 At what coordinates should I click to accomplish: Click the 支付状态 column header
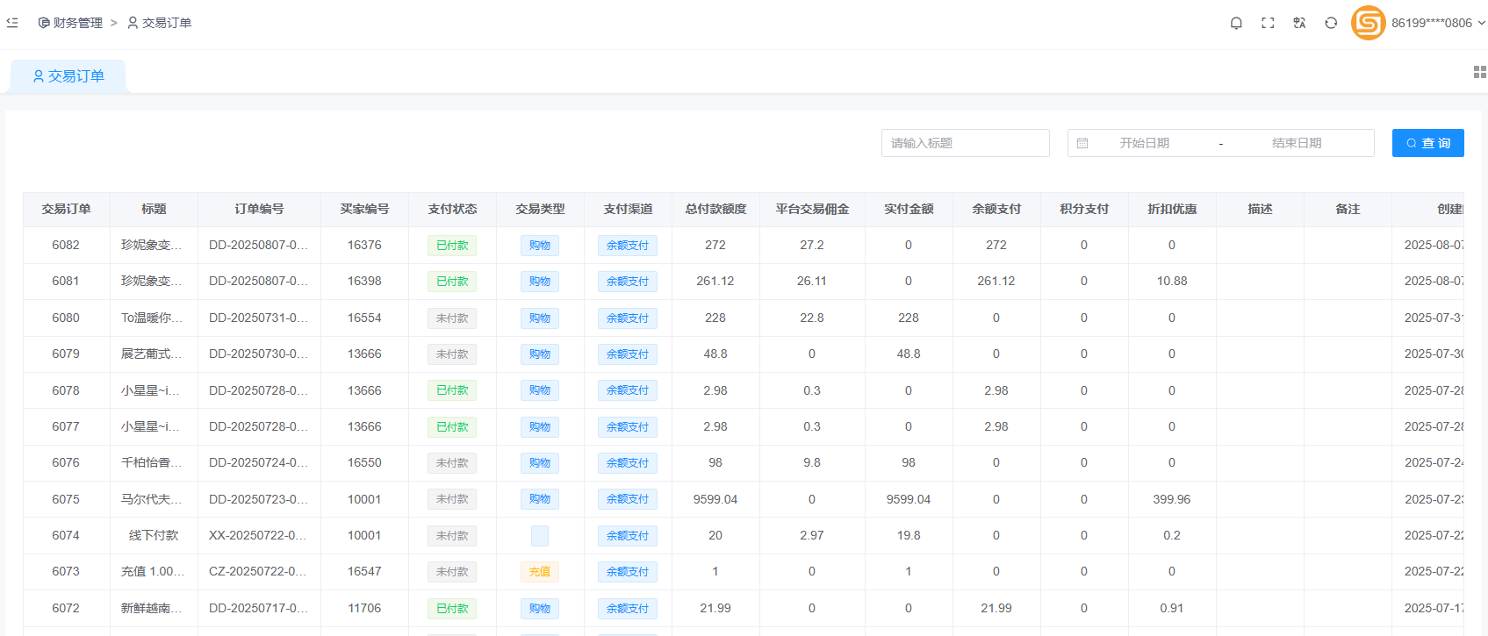(452, 209)
